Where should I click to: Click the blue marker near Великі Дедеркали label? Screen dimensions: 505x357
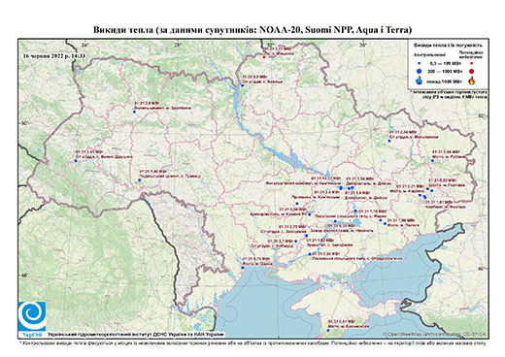[x=76, y=161]
